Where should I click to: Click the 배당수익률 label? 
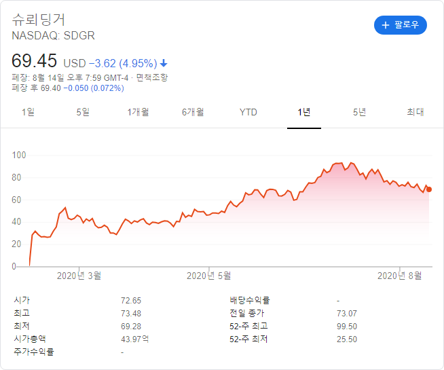coord(249,300)
